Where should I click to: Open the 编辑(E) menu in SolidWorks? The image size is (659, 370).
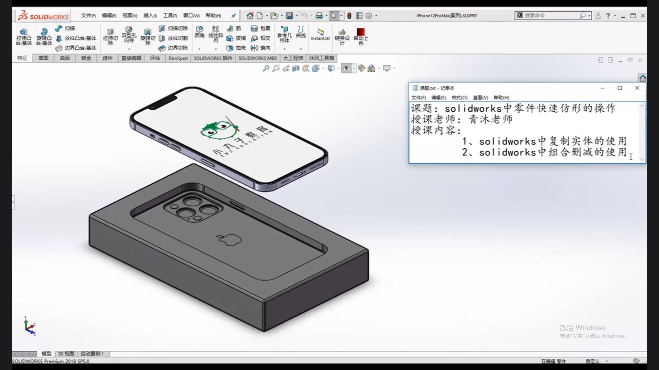pos(109,15)
